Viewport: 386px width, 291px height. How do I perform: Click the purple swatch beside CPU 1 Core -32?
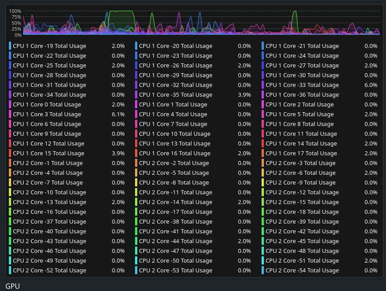pyautogui.click(x=136, y=85)
